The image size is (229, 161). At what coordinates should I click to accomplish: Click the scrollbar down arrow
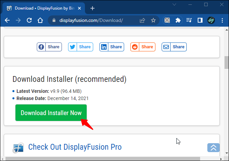coord(227,153)
